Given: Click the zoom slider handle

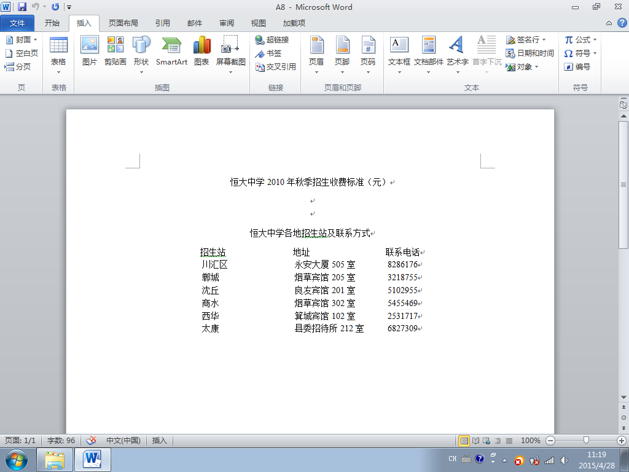Looking at the screenshot, I should coord(586,440).
